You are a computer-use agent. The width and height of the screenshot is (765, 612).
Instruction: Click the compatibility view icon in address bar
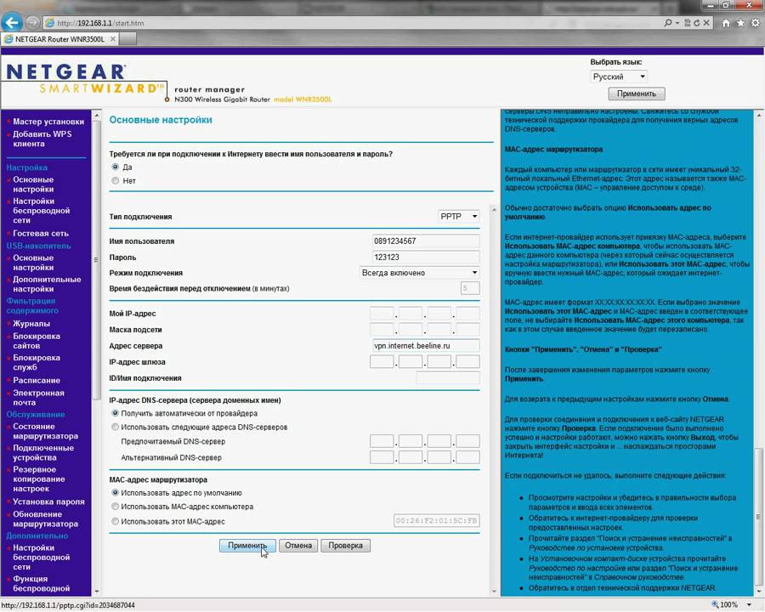(688, 23)
